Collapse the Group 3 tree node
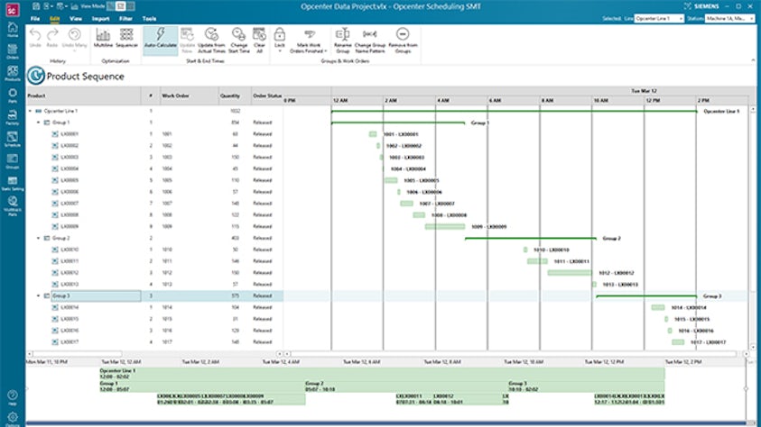The image size is (761, 427). tap(38, 295)
